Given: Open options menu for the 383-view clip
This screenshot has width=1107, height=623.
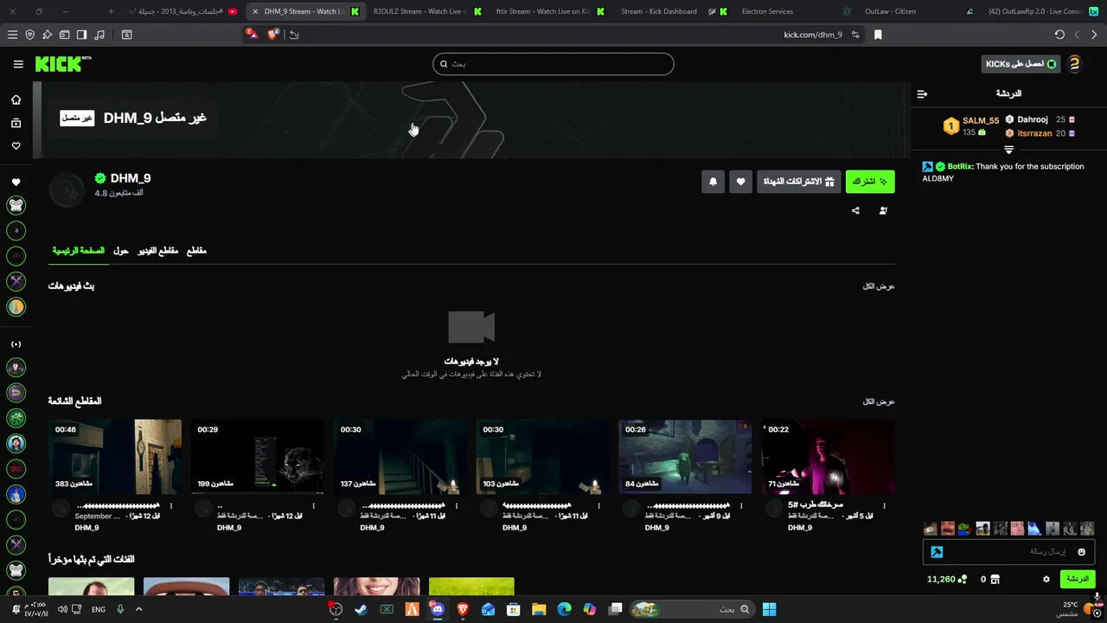Looking at the screenshot, I should pos(171,506).
